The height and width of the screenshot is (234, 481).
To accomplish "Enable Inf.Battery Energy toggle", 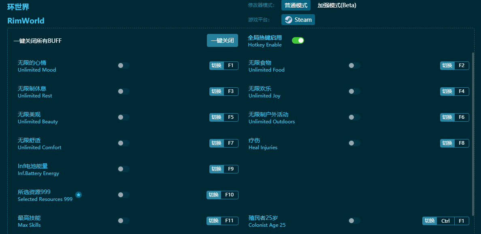I will 123,169.
